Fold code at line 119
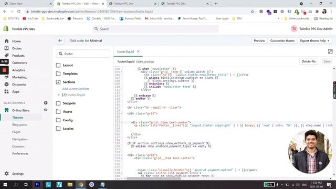336x189 pixels. click(121, 113)
